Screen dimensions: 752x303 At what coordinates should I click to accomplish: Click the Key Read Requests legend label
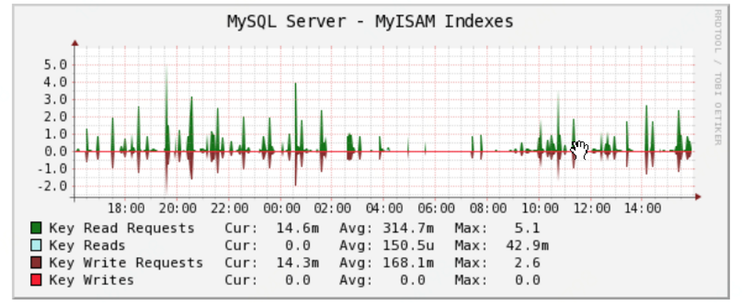pyautogui.click(x=122, y=228)
